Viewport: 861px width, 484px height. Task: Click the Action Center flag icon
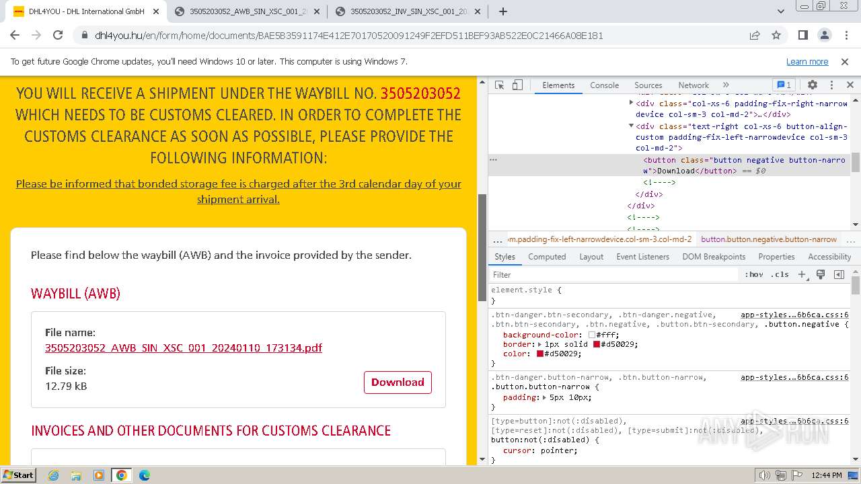click(x=796, y=475)
